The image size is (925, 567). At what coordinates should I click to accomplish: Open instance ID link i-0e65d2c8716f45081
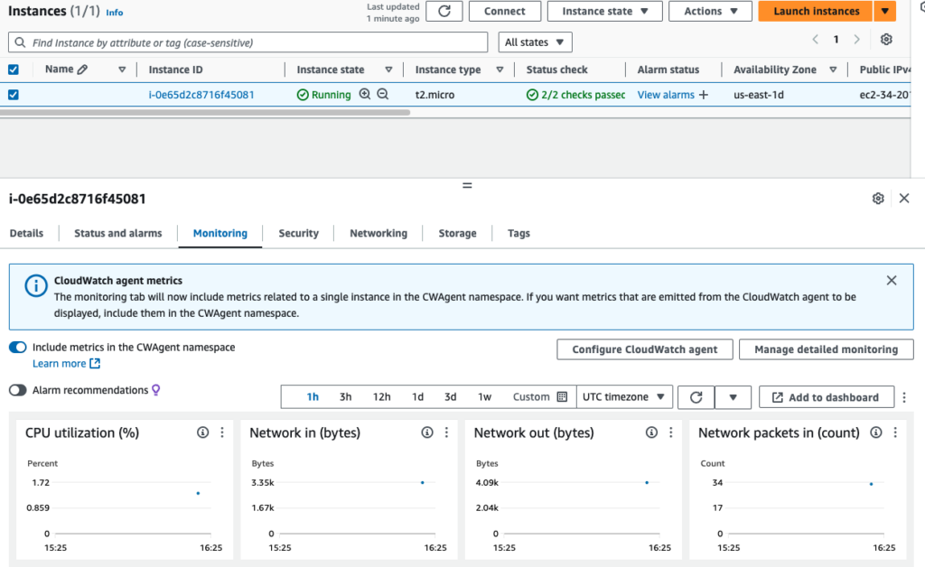tap(201, 95)
